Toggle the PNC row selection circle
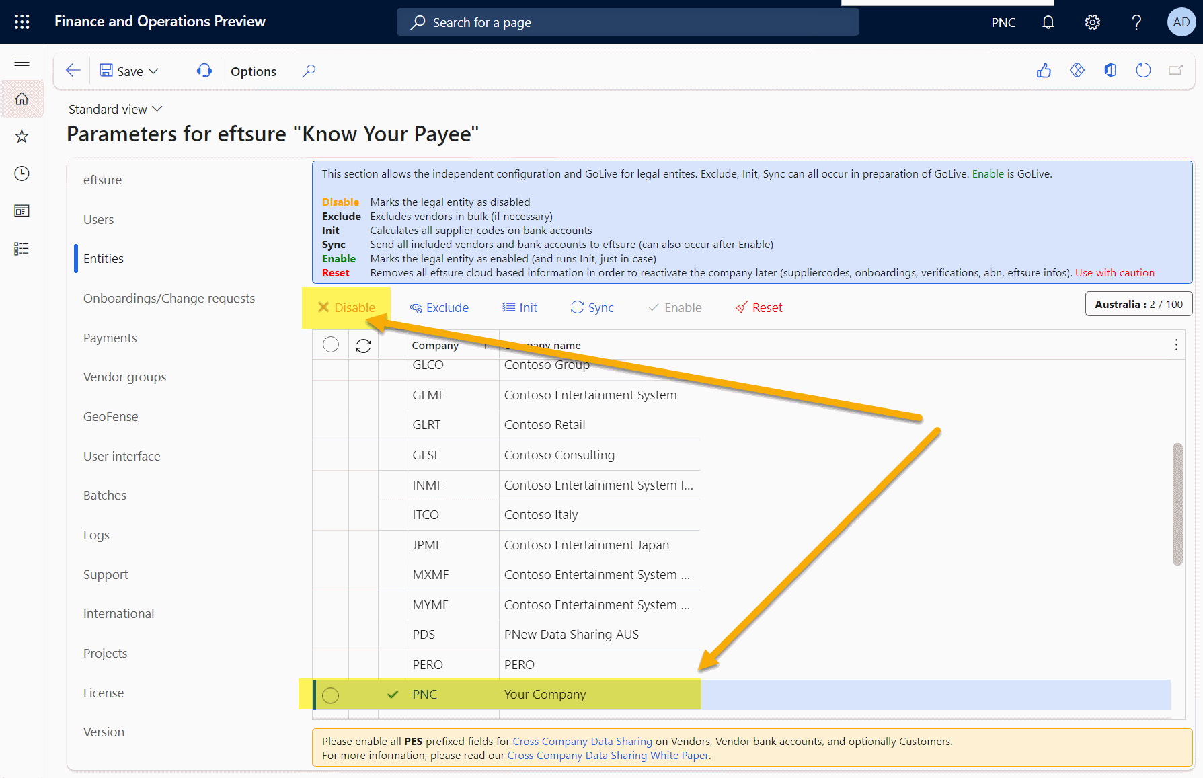The image size is (1203, 778). [x=330, y=695]
